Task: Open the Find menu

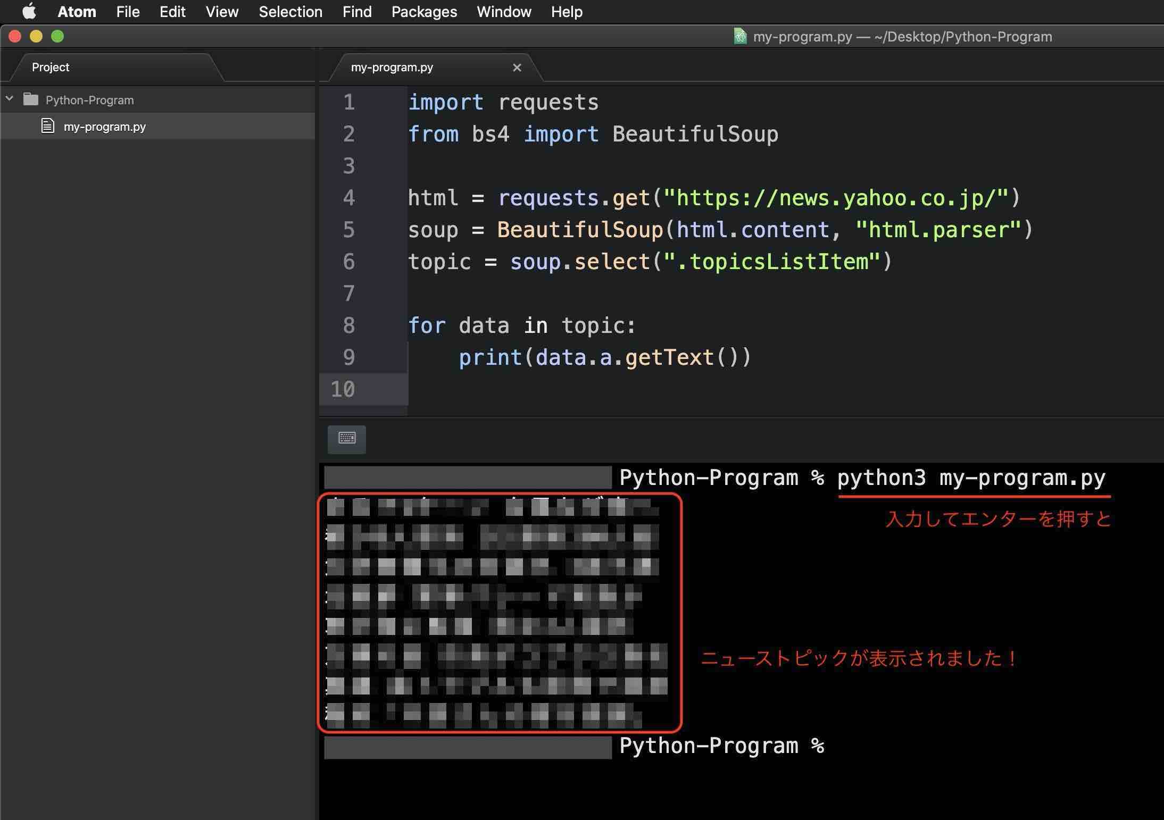Action: (x=357, y=12)
